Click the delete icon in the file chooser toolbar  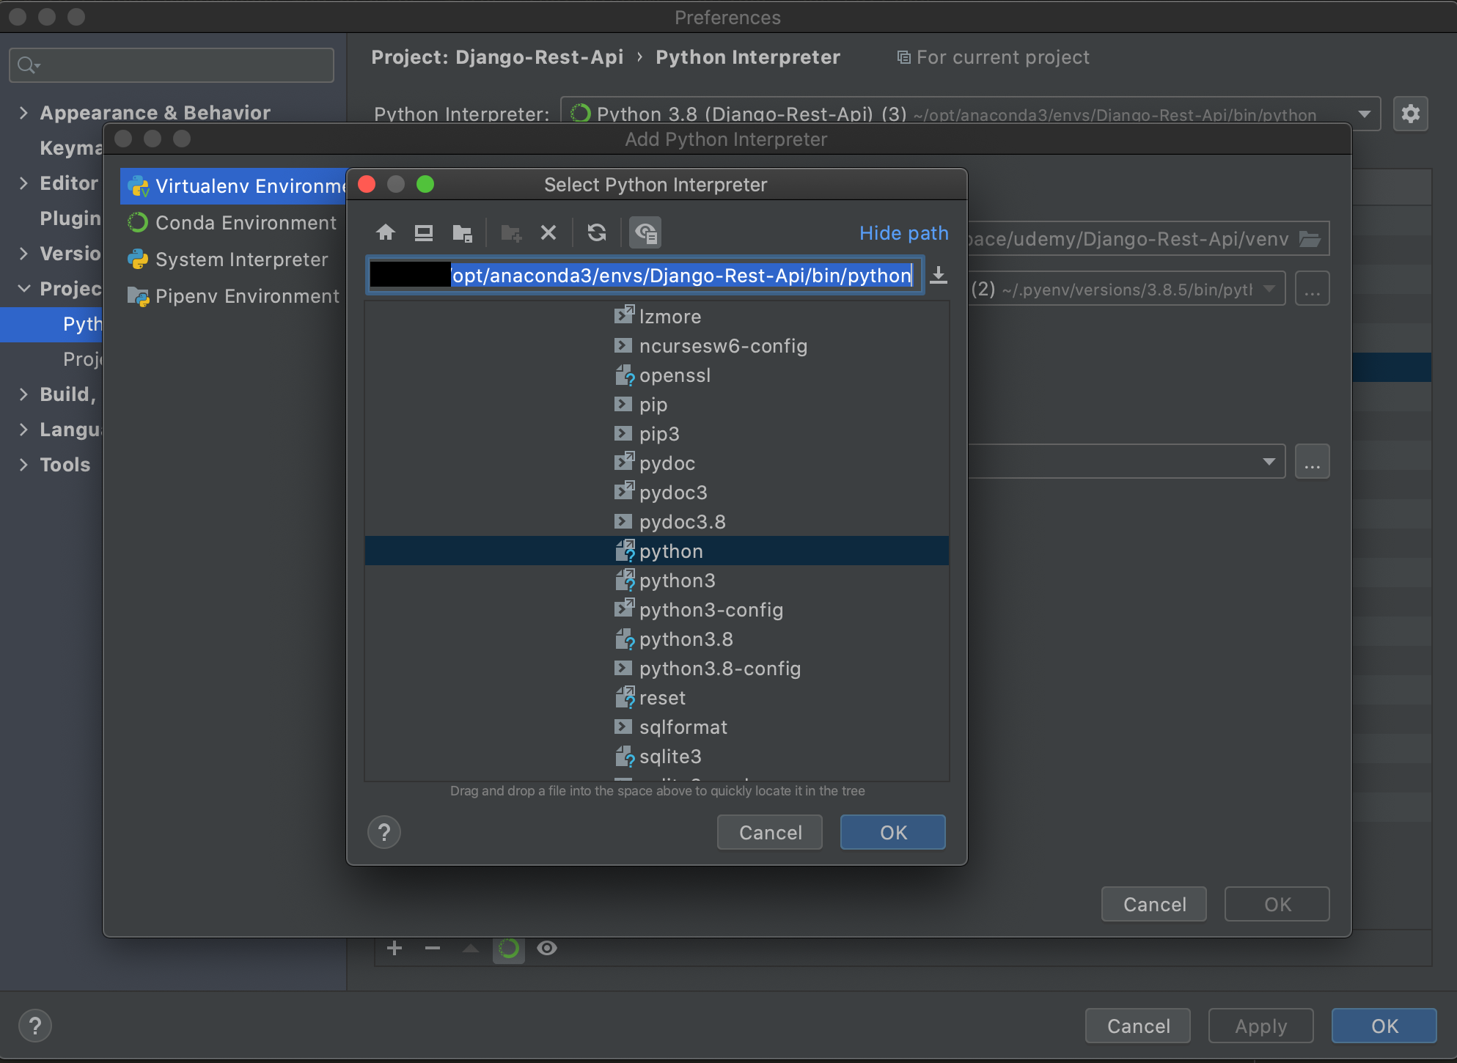pyautogui.click(x=548, y=232)
